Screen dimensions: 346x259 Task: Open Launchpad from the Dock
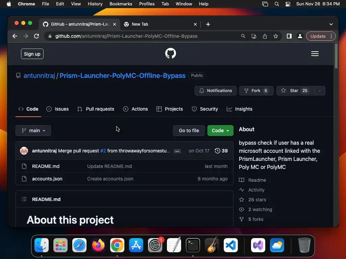(60, 245)
